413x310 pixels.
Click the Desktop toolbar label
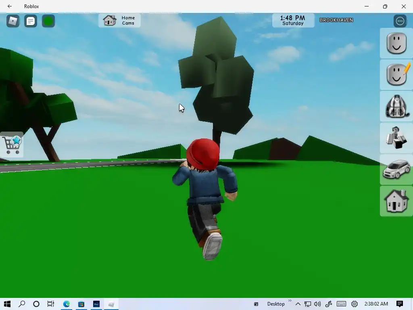tap(276, 304)
